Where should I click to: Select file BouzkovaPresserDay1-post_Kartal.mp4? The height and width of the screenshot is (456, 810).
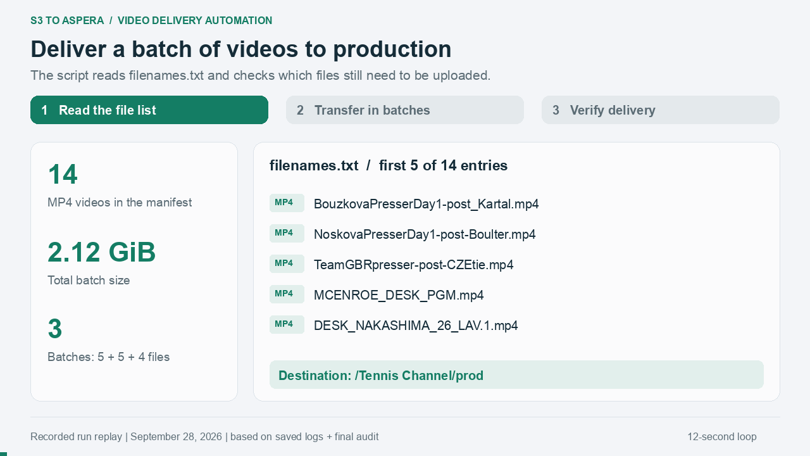427,204
